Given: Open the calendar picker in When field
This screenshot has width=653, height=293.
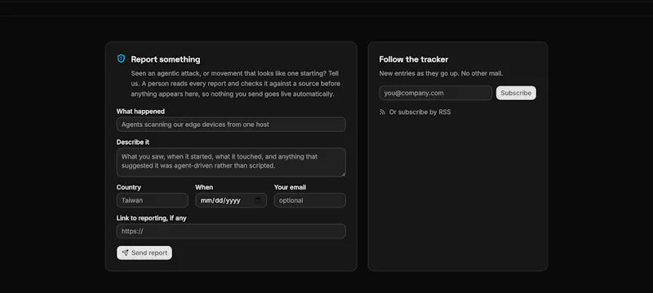Looking at the screenshot, I should (258, 200).
